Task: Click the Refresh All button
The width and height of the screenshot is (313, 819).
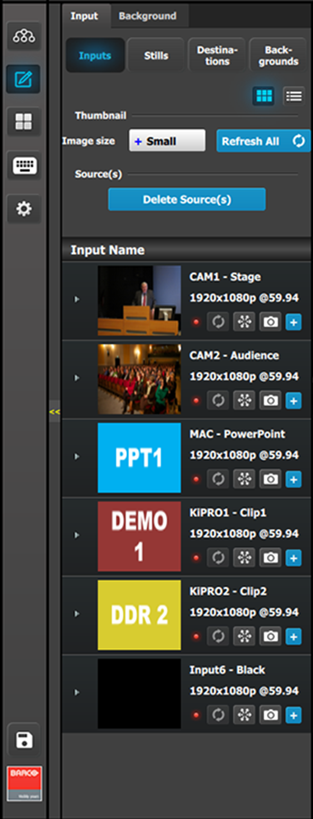Action: pos(263,141)
